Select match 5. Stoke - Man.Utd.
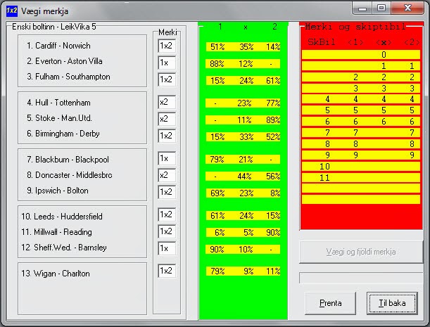Viewport: 430px width, 327px height. pos(59,118)
